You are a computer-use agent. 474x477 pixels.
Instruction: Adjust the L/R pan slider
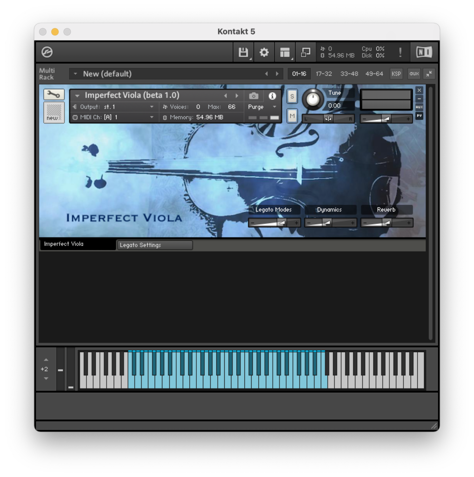(x=328, y=119)
